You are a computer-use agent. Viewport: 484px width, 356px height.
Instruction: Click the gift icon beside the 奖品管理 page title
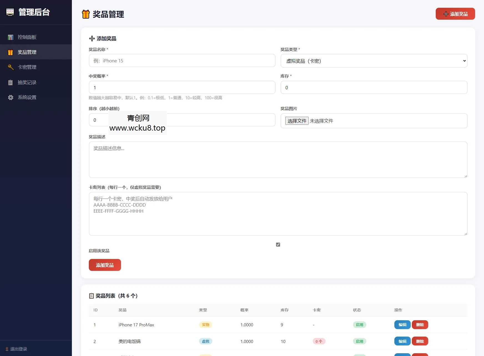[86, 14]
